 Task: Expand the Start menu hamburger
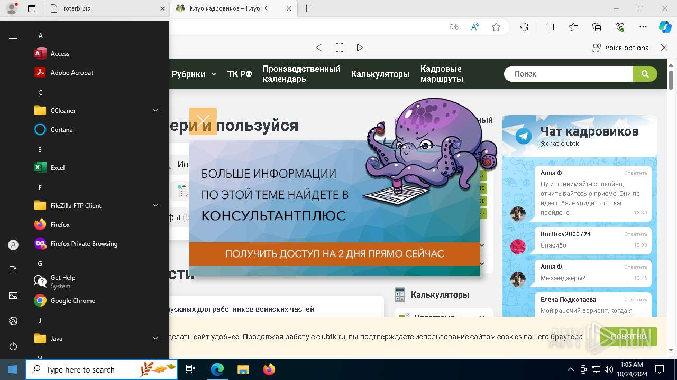coord(13,36)
